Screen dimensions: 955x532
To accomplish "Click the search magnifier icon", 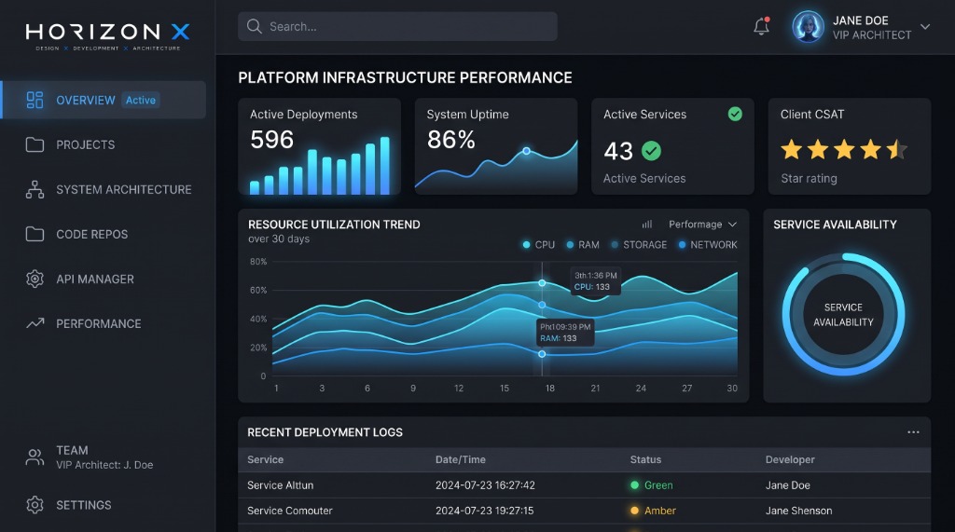I will 254,26.
